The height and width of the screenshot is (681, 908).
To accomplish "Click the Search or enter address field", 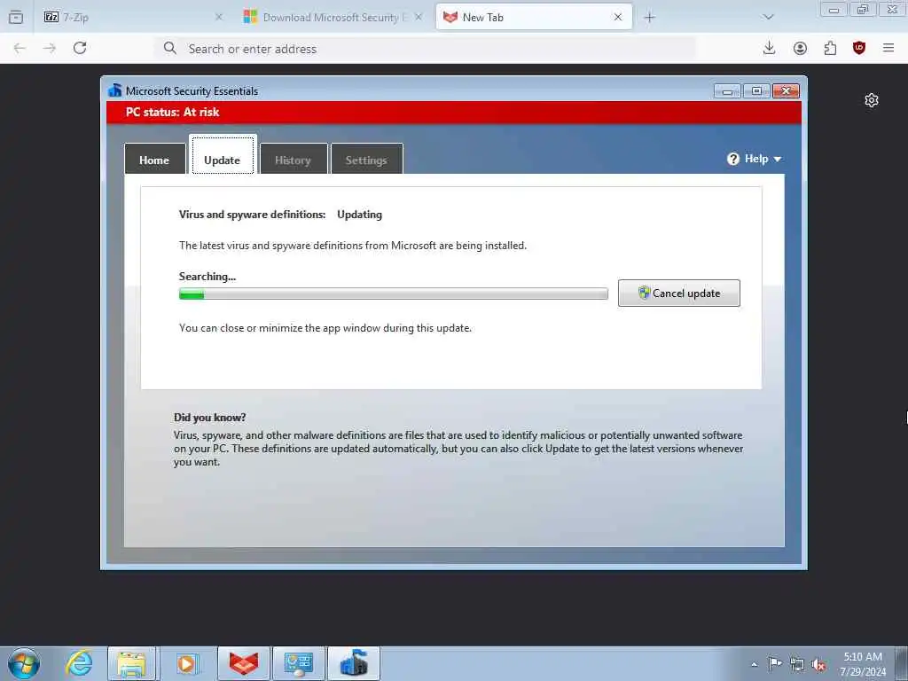I will tap(426, 49).
